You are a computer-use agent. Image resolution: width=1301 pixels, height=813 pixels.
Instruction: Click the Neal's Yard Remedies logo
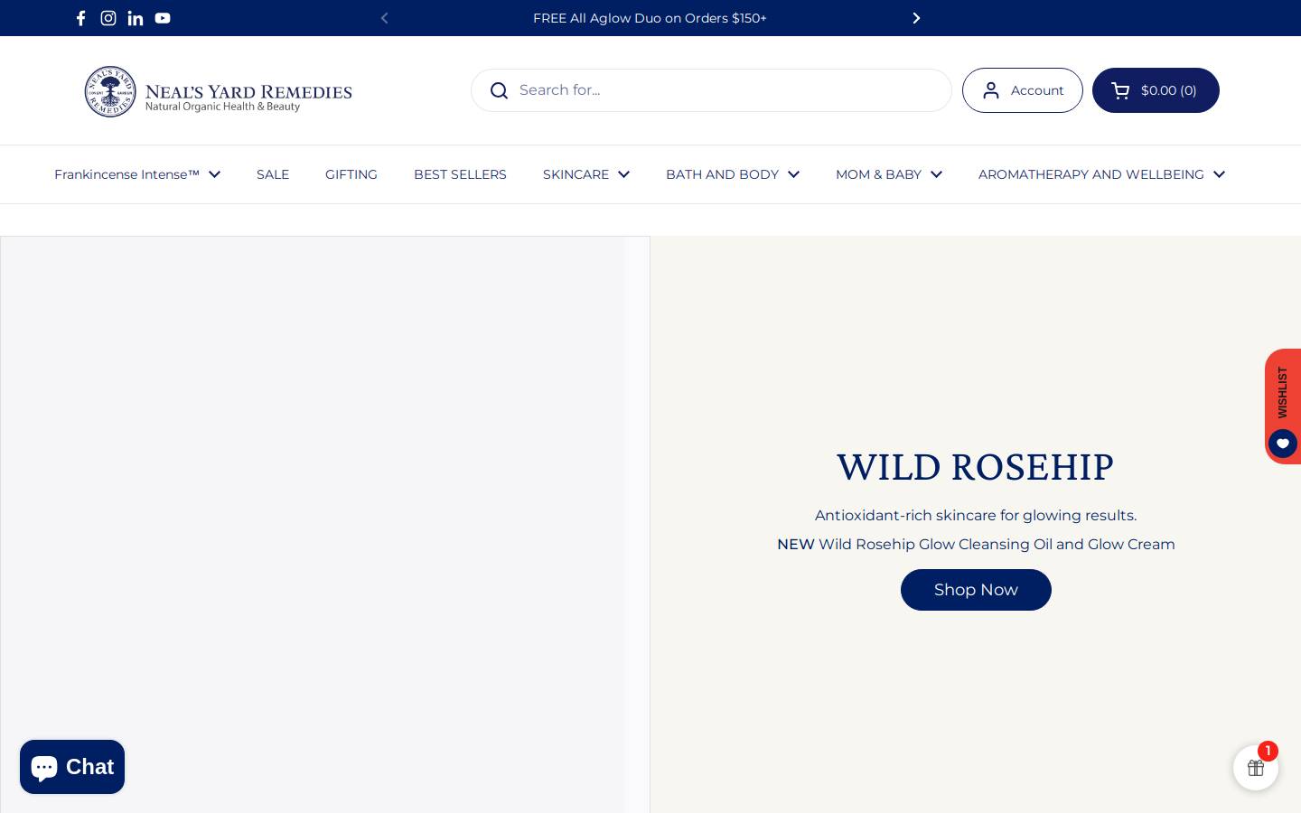[x=218, y=91]
